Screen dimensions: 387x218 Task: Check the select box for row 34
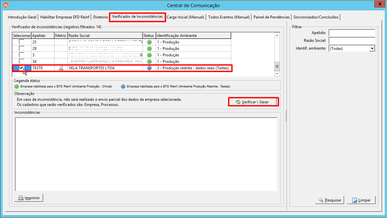pos(21,61)
